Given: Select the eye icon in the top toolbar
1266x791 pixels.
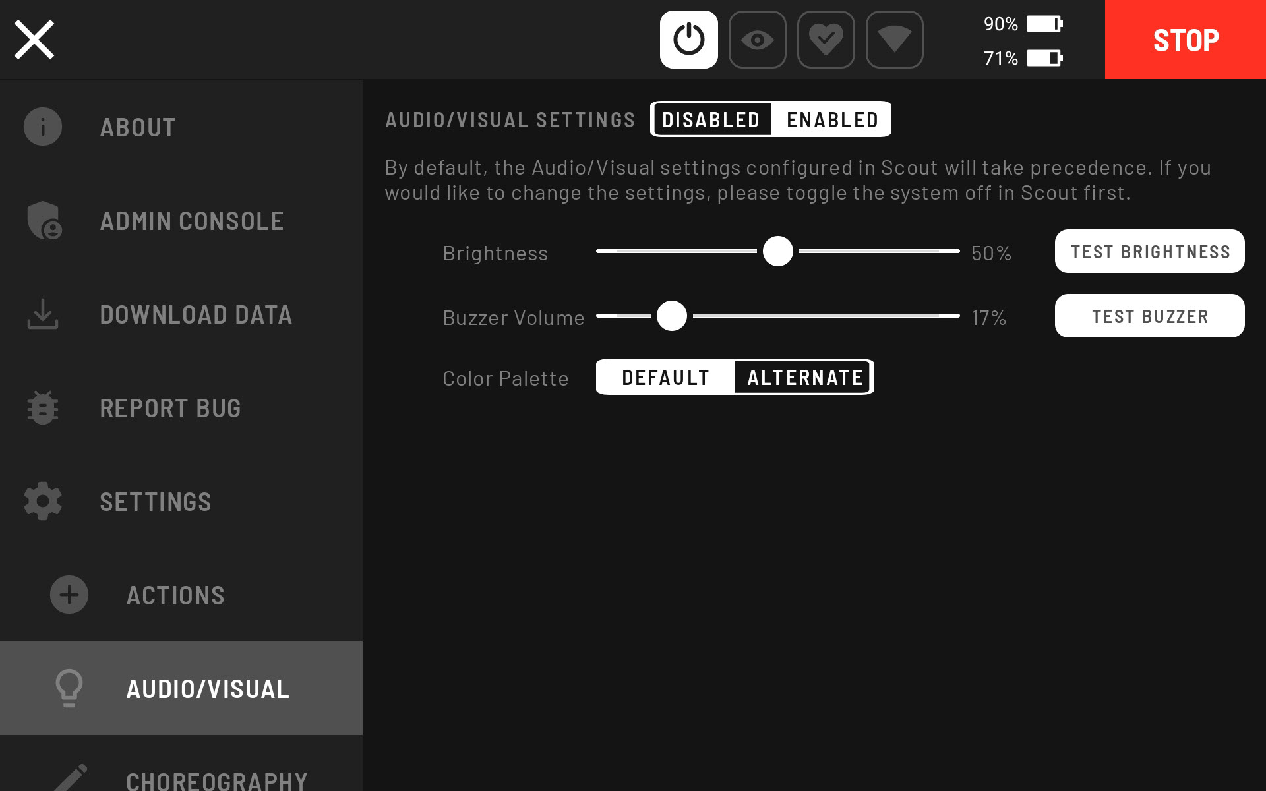Looking at the screenshot, I should click(757, 40).
